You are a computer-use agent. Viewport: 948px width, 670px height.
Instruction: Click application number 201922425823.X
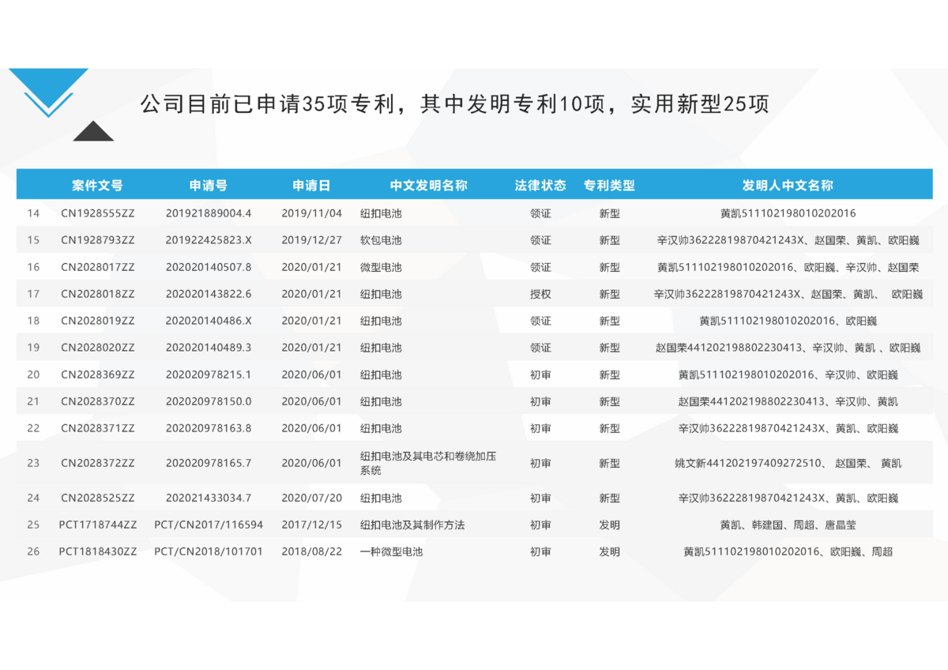click(x=209, y=240)
